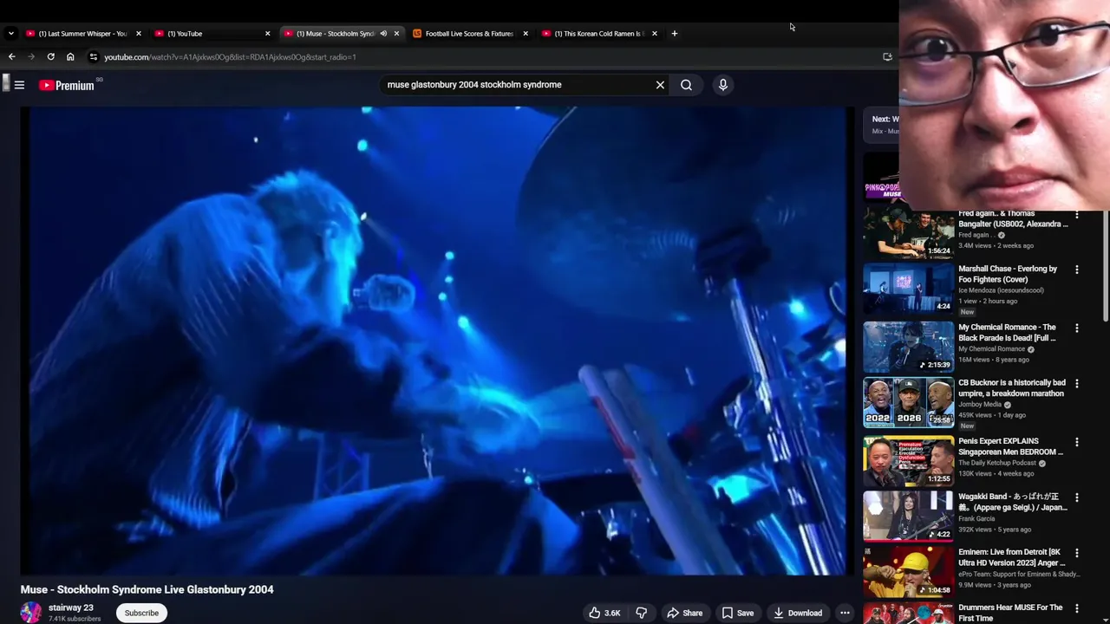
Task: Go back in browser history
Action: pos(12,57)
